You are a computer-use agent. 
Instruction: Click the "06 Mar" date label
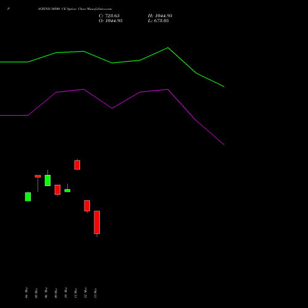click(x=46, y=293)
